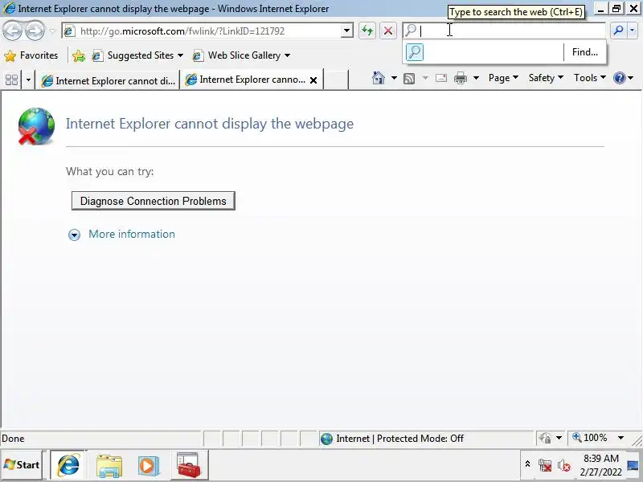Image resolution: width=643 pixels, height=482 pixels.
Task: Click the Find... button in search dropdown
Action: point(585,52)
